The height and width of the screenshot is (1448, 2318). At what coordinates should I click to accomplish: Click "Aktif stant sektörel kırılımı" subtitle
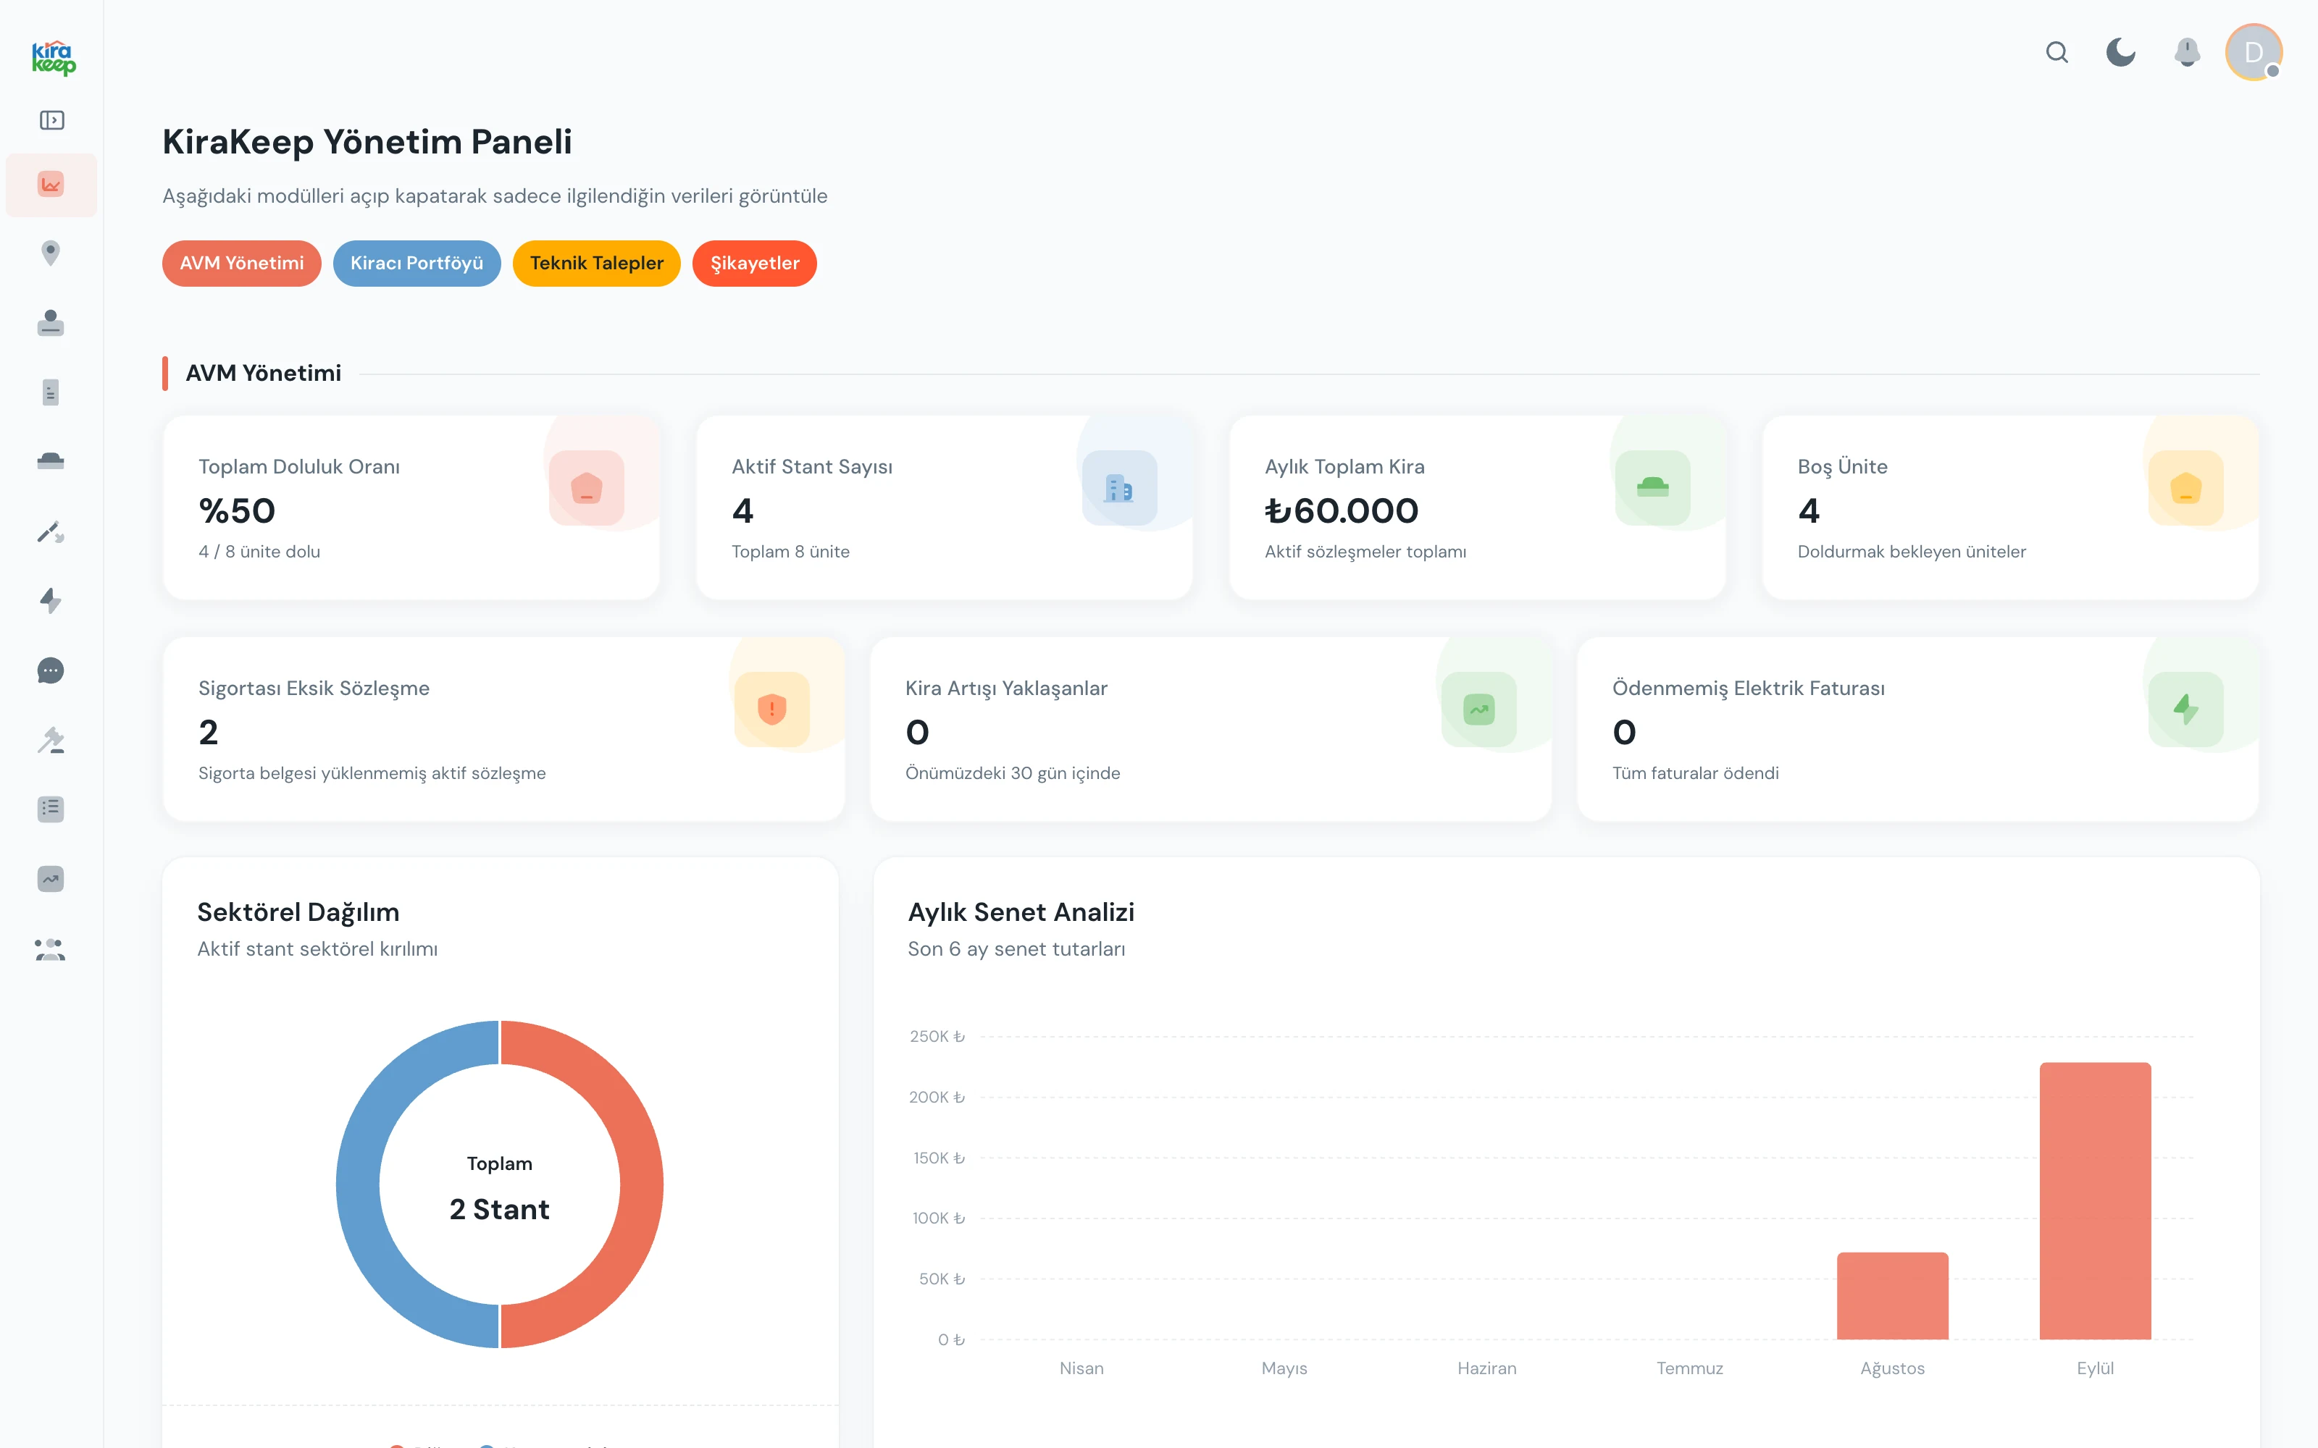317,949
